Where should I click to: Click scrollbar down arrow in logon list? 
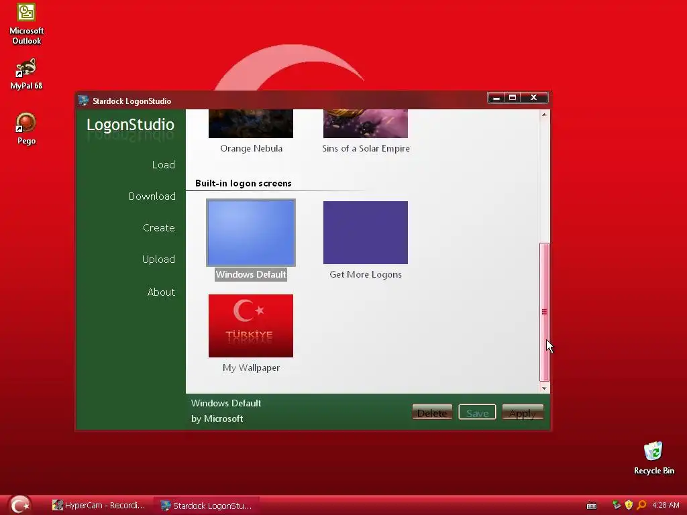pyautogui.click(x=544, y=388)
